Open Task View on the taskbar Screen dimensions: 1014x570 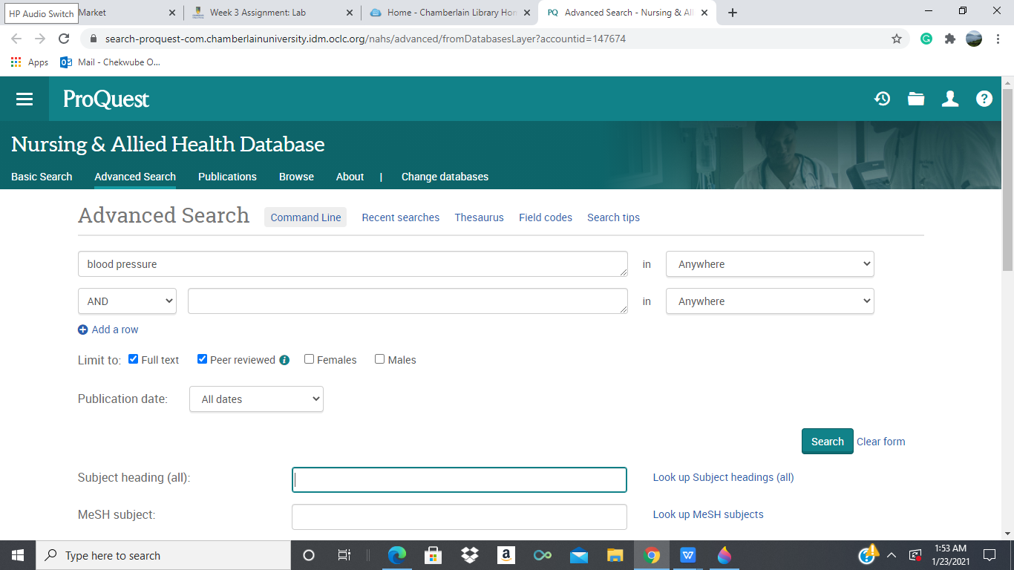point(344,555)
